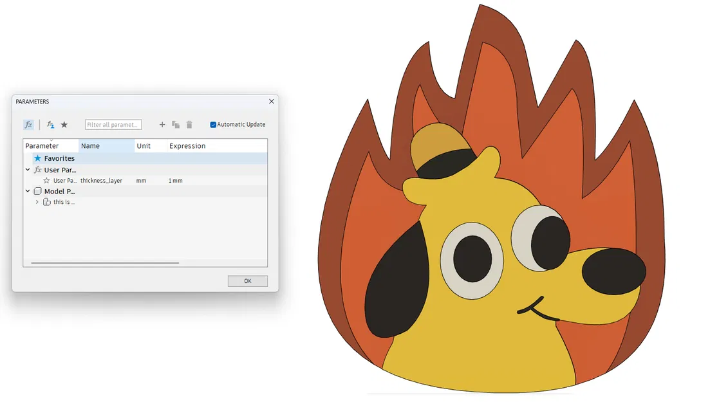The height and width of the screenshot is (402, 719).
Task: Expand the 'this is' model parameter item
Action: pos(37,201)
